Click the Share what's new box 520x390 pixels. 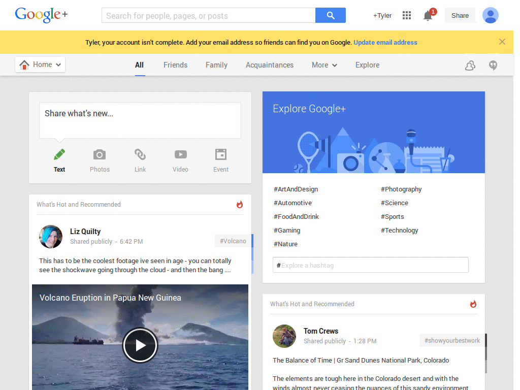(x=140, y=120)
